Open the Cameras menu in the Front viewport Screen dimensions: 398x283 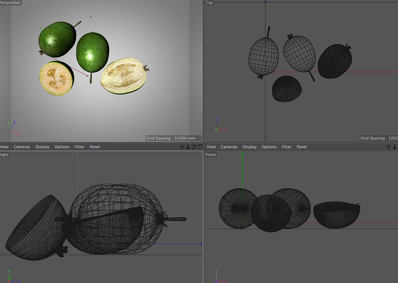pos(229,147)
